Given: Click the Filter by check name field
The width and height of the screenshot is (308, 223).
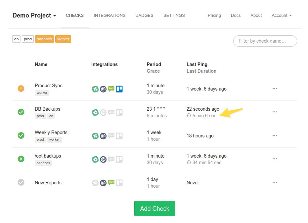Looking at the screenshot, I should click(265, 41).
